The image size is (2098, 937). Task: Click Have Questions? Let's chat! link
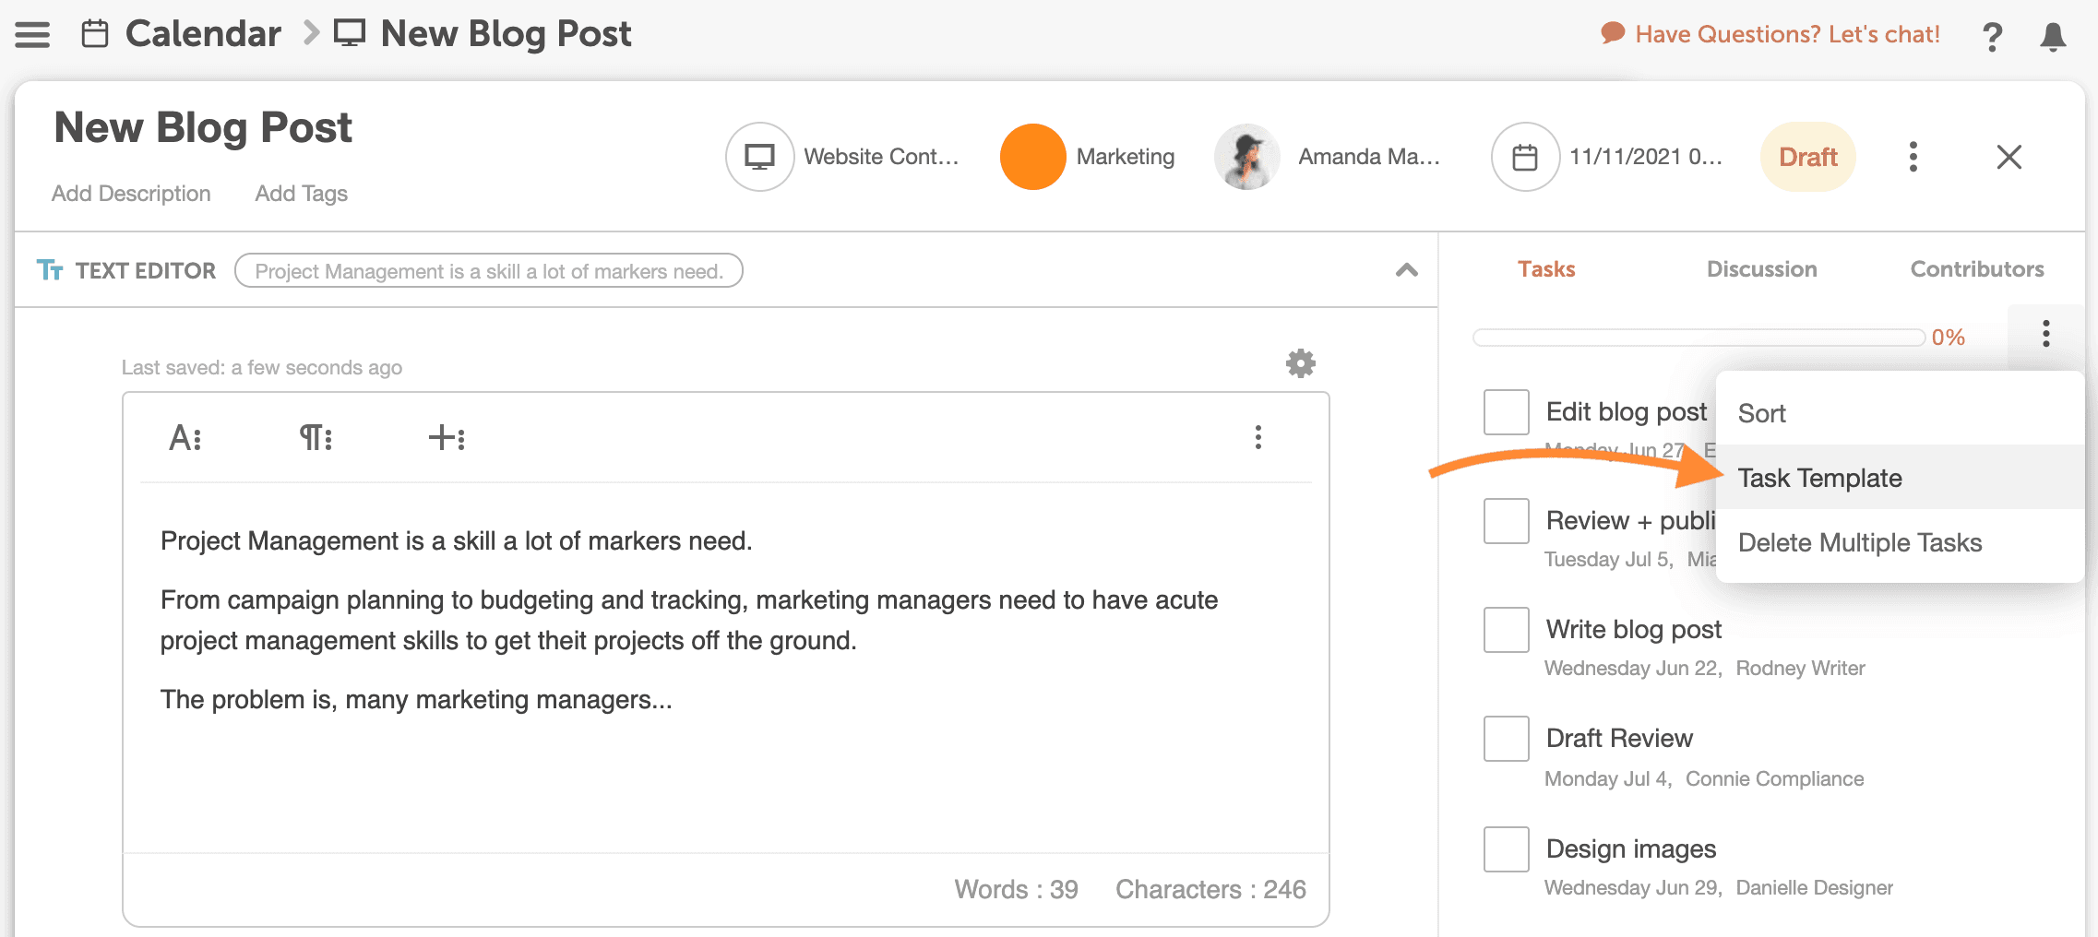[x=1787, y=34]
